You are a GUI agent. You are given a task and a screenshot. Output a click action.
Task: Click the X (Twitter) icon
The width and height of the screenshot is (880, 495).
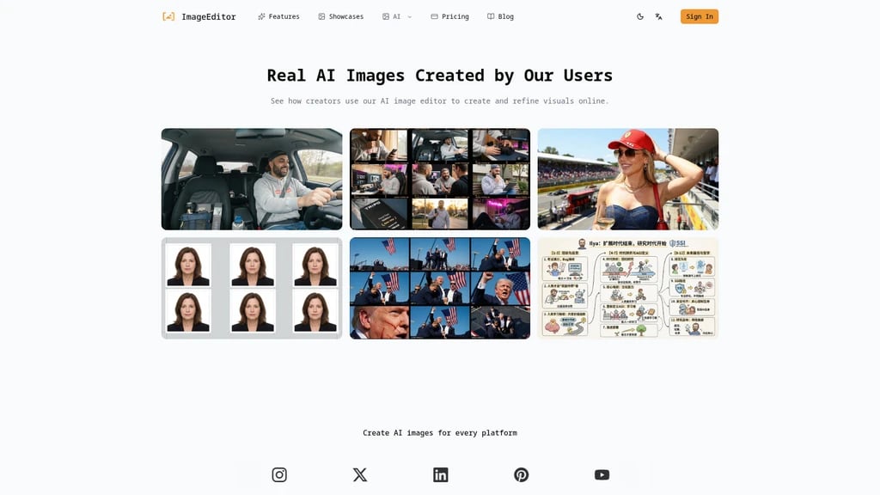[x=360, y=474]
